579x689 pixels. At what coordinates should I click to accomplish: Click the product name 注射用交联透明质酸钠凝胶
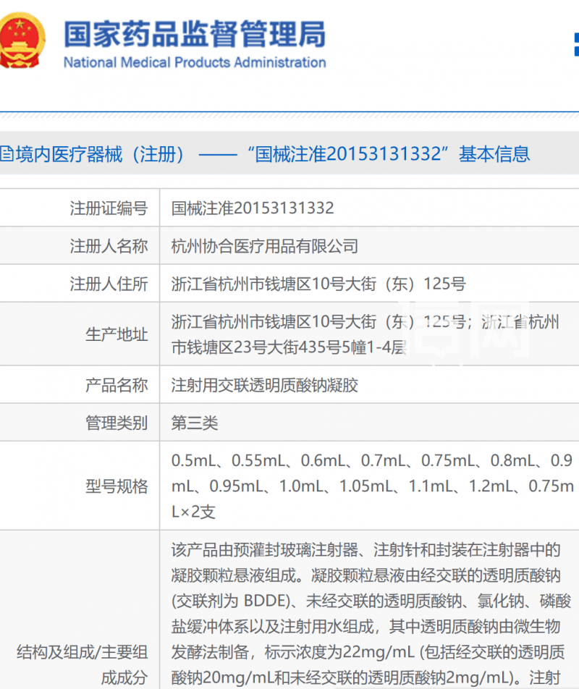pos(265,385)
